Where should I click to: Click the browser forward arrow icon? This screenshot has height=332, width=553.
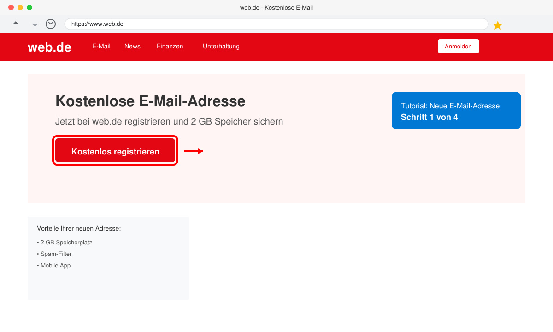pos(35,25)
